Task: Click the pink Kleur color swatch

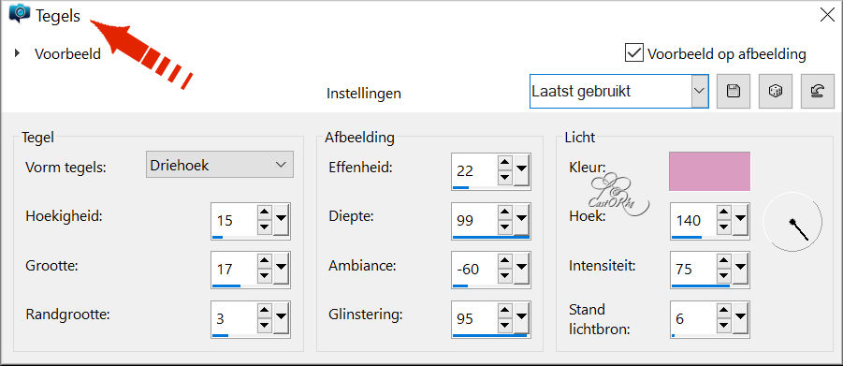Action: (x=709, y=171)
